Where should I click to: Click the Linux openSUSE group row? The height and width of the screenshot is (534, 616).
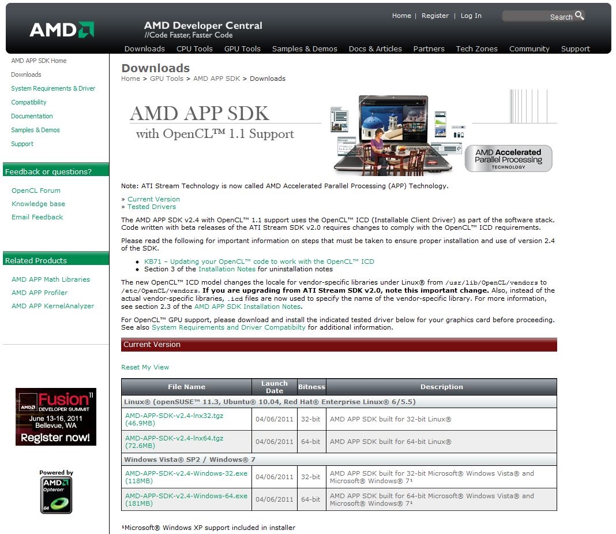(339, 401)
